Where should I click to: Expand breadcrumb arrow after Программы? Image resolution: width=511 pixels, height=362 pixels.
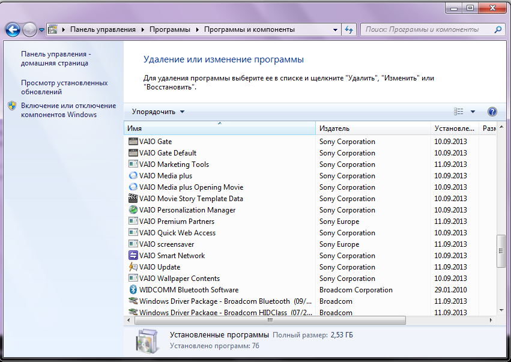pyautogui.click(x=197, y=29)
